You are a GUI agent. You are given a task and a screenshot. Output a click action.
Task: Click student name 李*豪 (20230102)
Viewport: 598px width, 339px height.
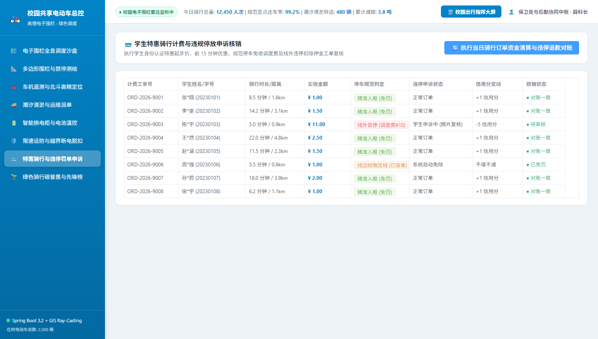pos(201,111)
